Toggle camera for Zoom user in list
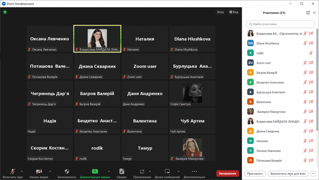The width and height of the screenshot is (319, 180). (x=311, y=63)
